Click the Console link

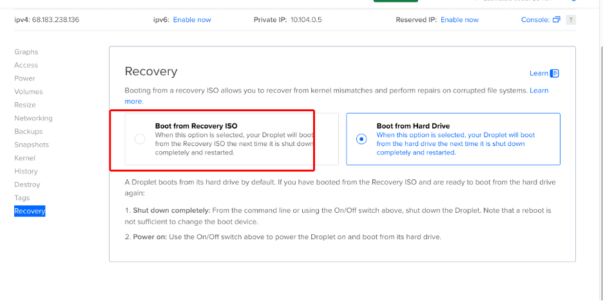point(535,19)
